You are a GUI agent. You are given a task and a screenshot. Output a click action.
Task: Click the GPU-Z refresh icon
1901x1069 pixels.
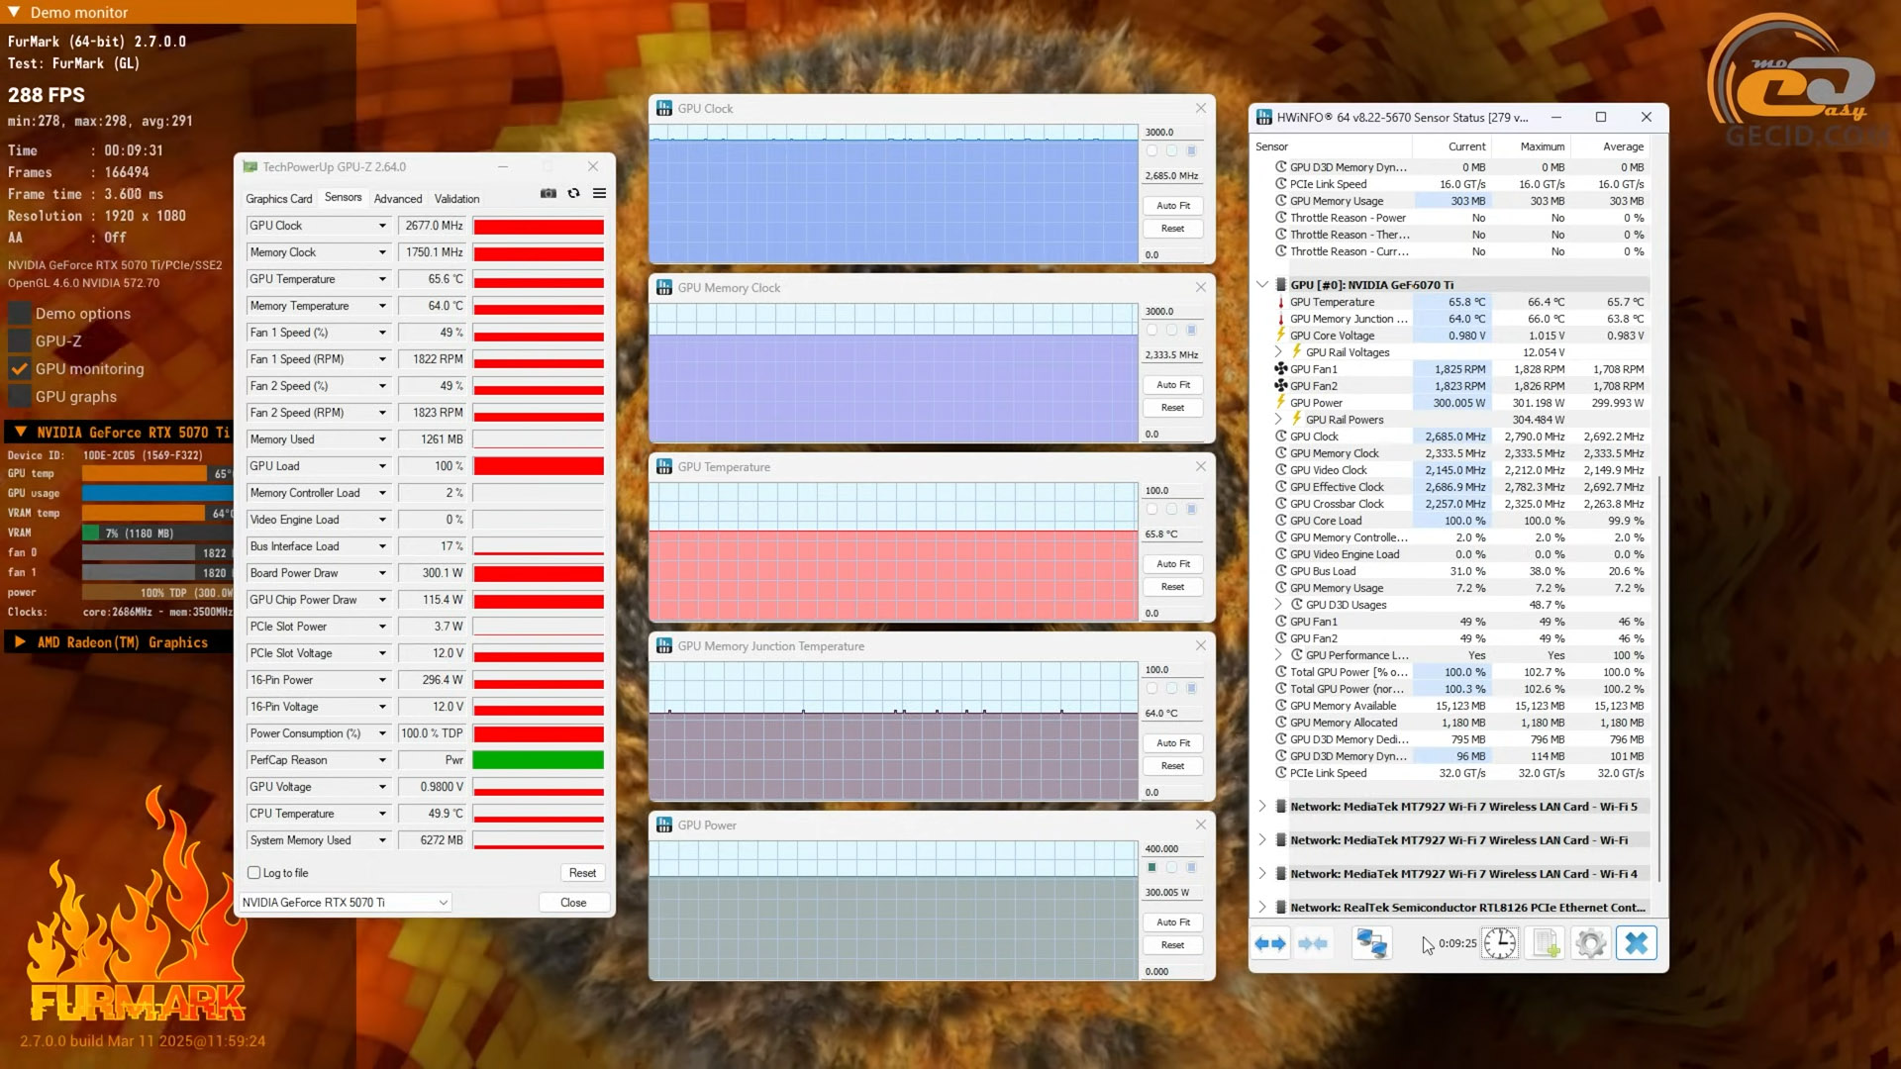tap(574, 194)
